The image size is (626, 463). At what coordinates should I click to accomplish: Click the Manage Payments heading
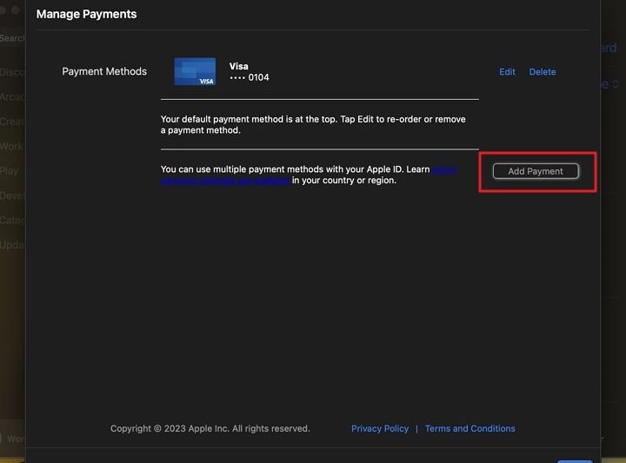pos(86,14)
